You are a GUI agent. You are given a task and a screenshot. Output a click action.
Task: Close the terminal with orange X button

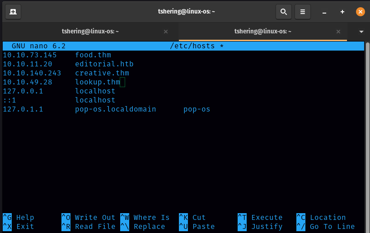(360, 11)
